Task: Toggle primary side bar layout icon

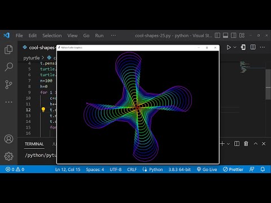Action: pos(217,36)
